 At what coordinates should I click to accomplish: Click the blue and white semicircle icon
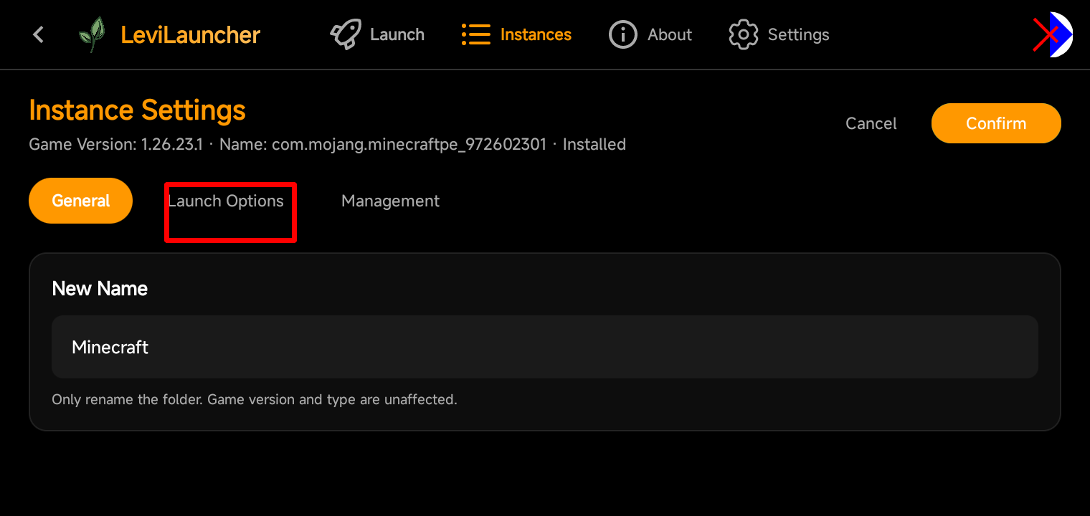(x=1061, y=34)
